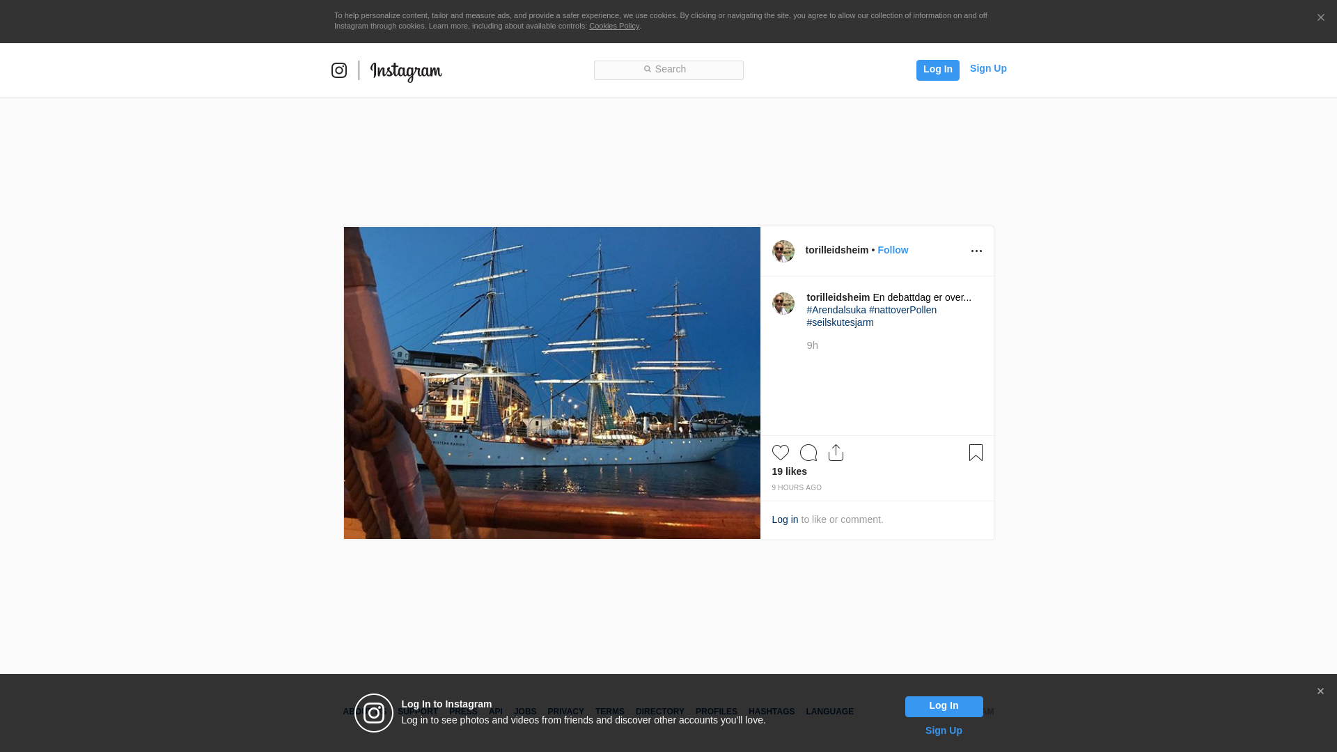Image resolution: width=1337 pixels, height=752 pixels.
Task: Click torilleidsheim avatar beside the caption
Action: click(783, 304)
